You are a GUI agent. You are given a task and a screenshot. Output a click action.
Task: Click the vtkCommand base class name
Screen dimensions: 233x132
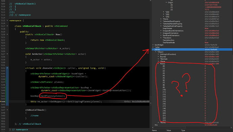(61, 26)
